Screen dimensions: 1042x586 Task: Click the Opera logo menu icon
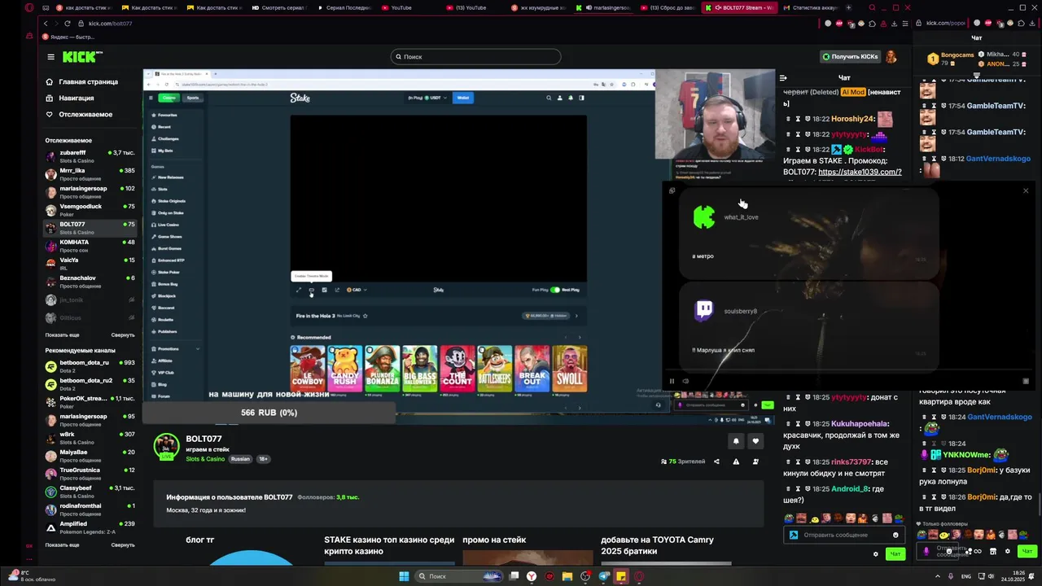pos(30,7)
